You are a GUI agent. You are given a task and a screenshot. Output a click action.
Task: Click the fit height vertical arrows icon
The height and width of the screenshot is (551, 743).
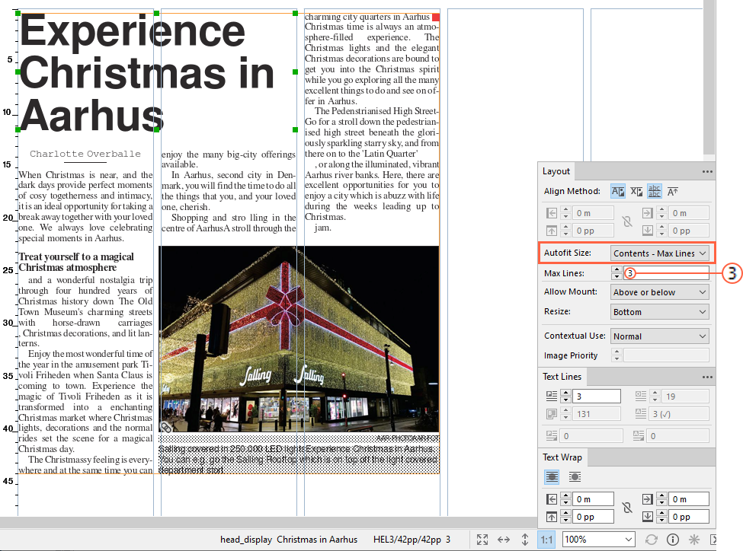tap(525, 540)
